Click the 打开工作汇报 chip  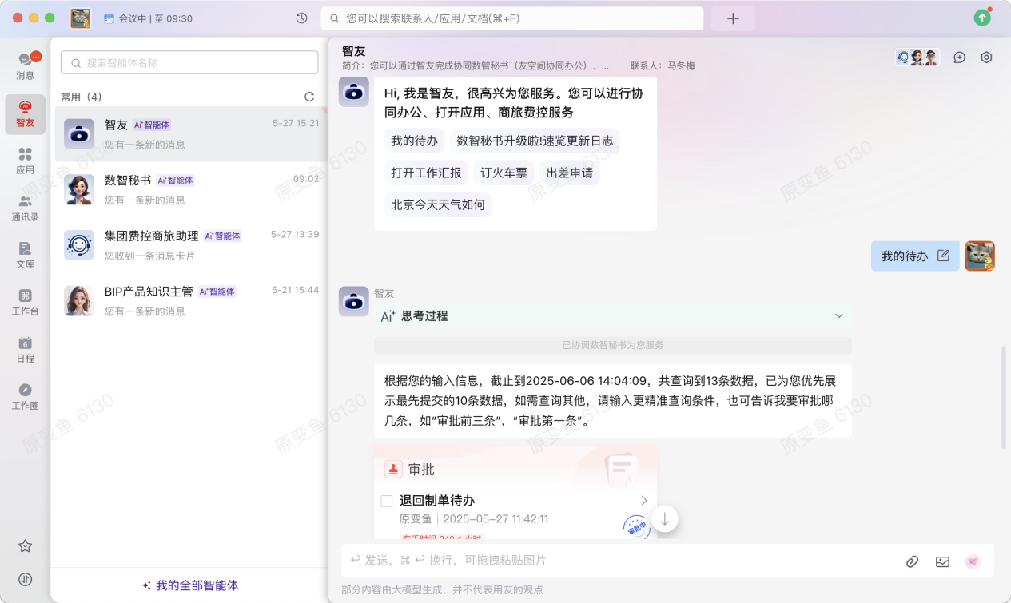(426, 173)
